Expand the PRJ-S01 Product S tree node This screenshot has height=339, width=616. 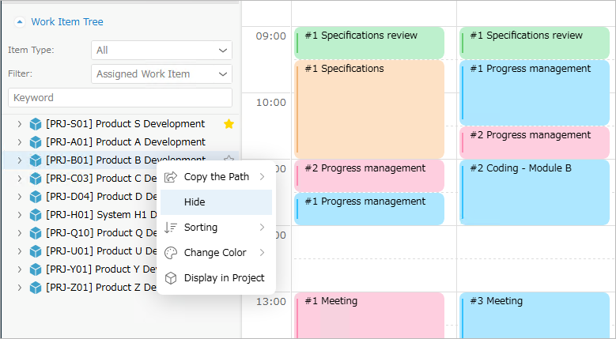coord(19,124)
